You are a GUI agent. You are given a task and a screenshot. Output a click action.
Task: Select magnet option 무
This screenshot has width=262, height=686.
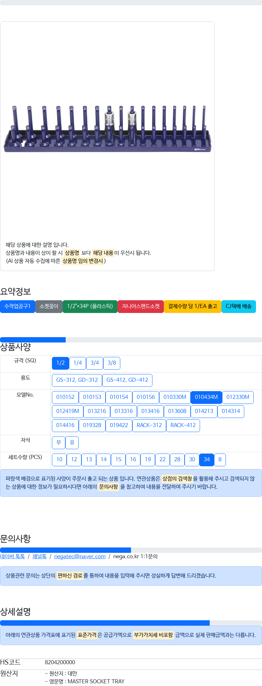click(x=59, y=443)
